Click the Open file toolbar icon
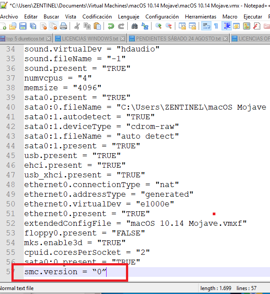The width and height of the screenshot is (270, 294). 13,26
